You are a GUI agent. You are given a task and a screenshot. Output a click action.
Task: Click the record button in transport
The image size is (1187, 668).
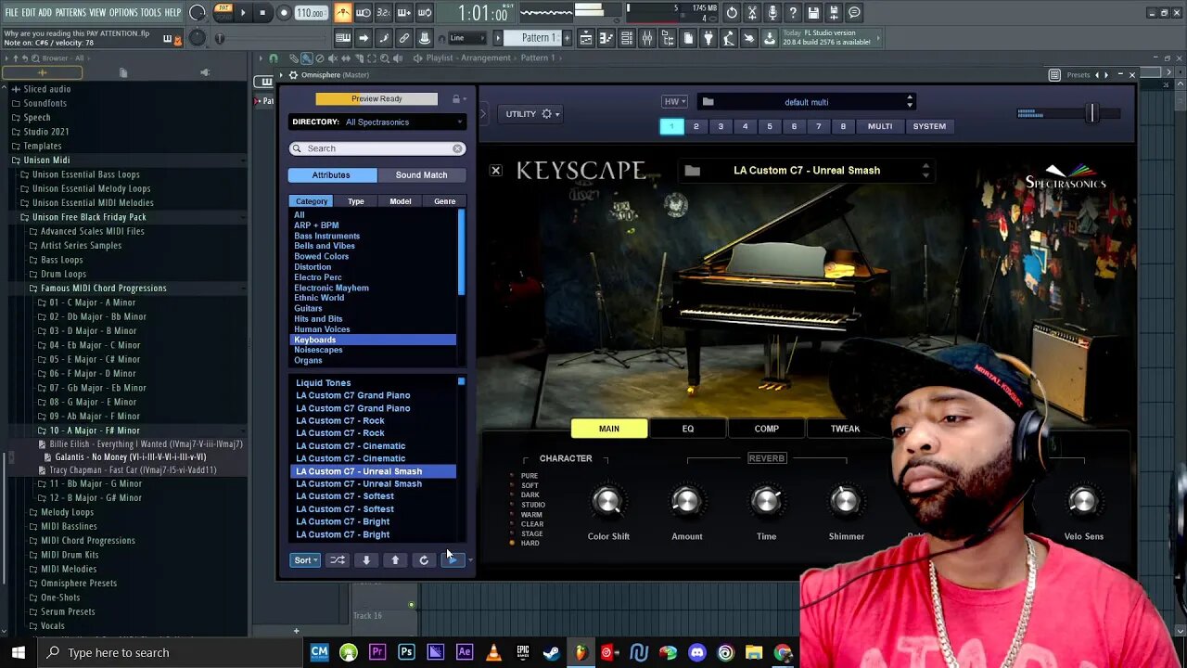click(284, 13)
